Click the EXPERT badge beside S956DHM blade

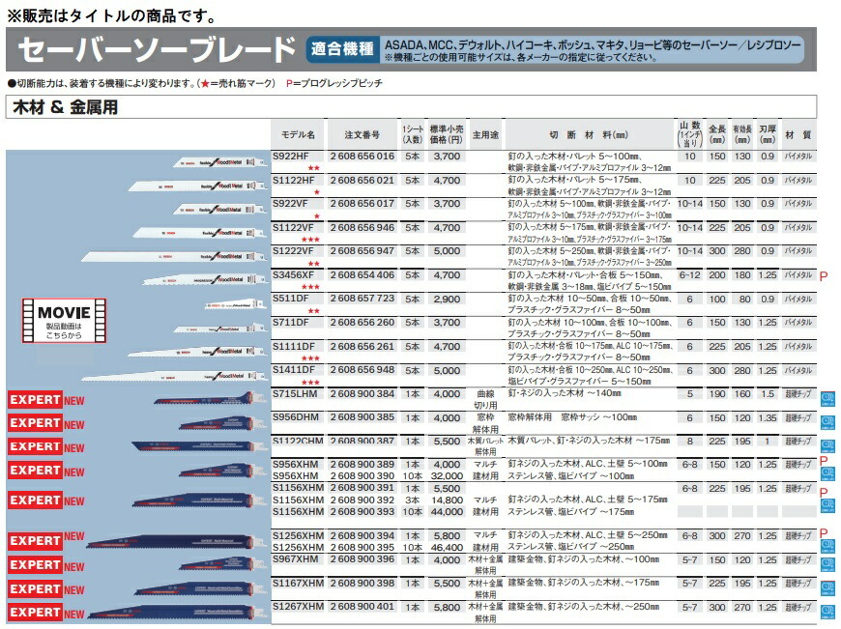35,423
